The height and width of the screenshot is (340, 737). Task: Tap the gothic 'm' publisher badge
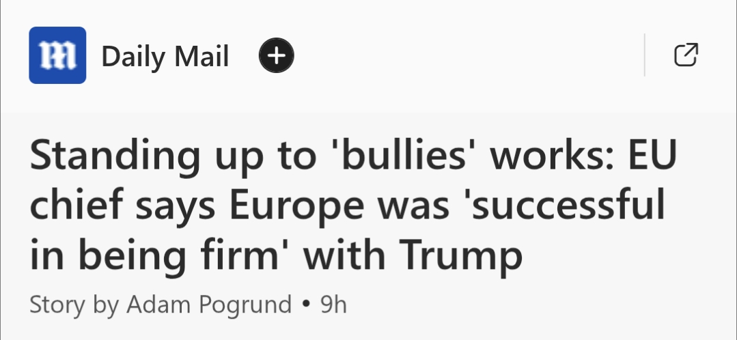[x=57, y=55]
